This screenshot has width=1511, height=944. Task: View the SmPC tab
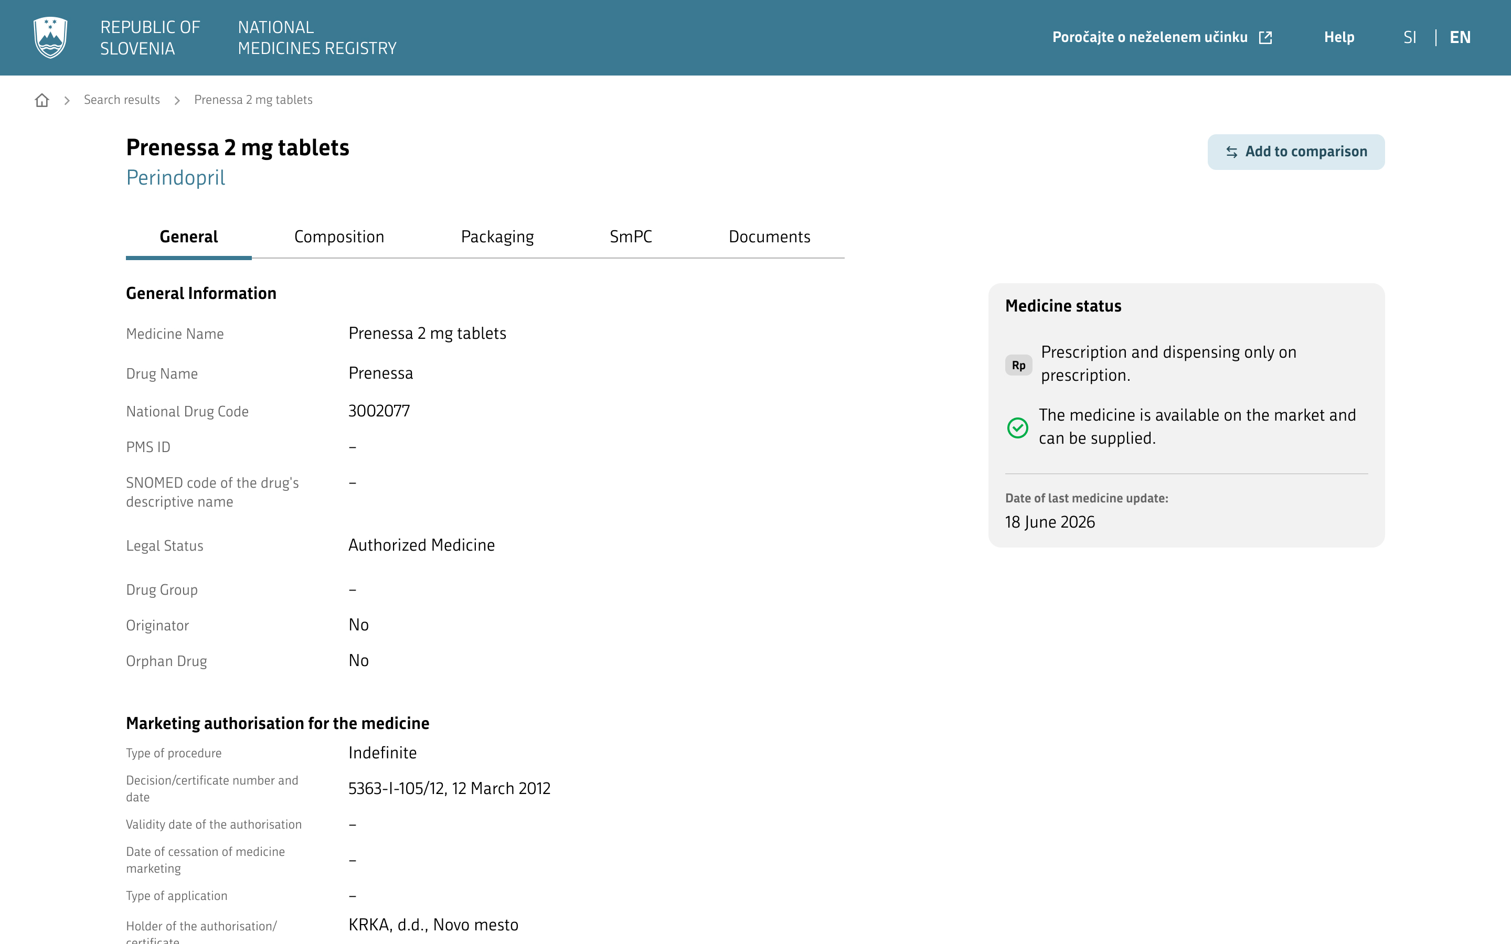pos(631,237)
